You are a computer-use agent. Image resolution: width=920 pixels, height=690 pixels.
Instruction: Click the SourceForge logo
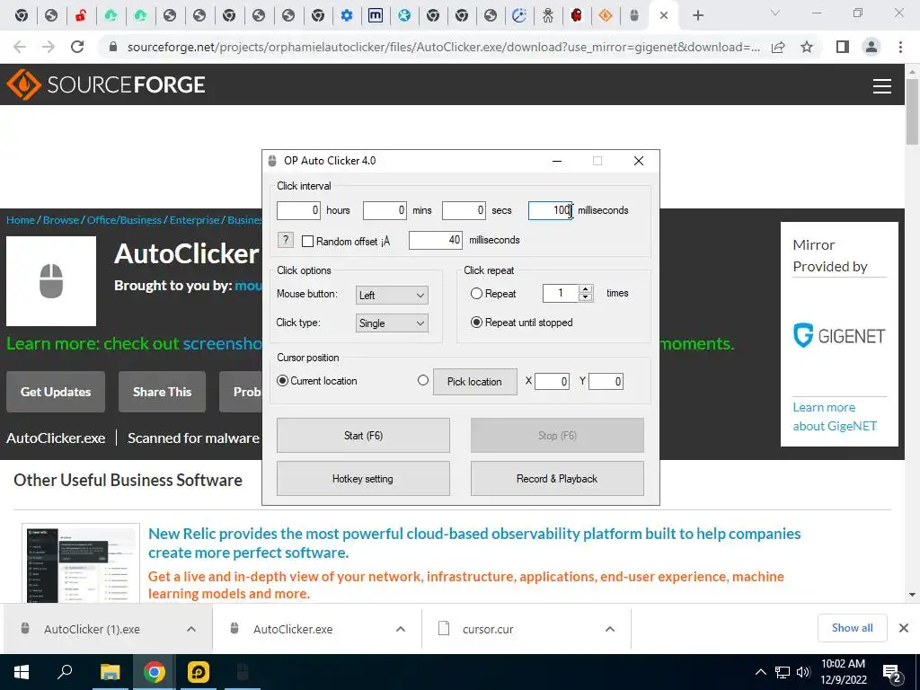[106, 84]
